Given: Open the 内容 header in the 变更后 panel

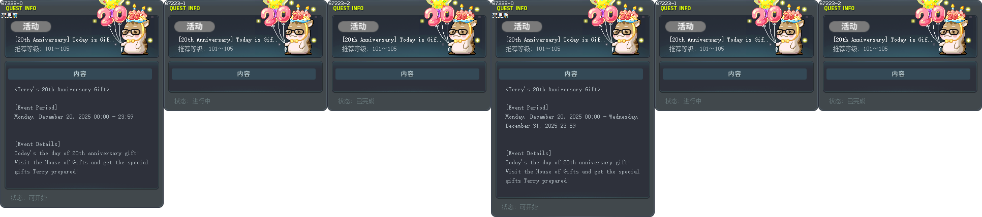Looking at the screenshot, I should tap(571, 74).
